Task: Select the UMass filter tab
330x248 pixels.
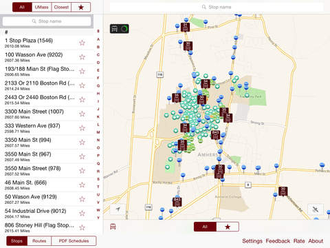Action: pos(42,7)
